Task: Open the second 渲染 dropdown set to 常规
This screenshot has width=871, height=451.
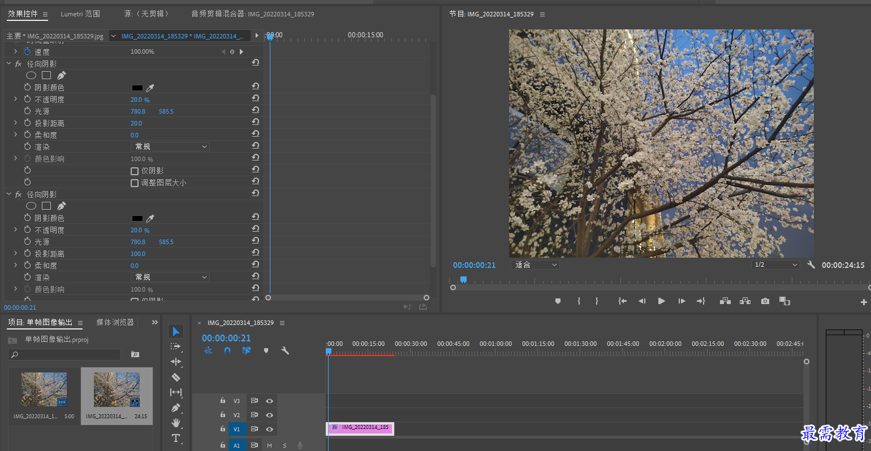Action: click(x=170, y=277)
